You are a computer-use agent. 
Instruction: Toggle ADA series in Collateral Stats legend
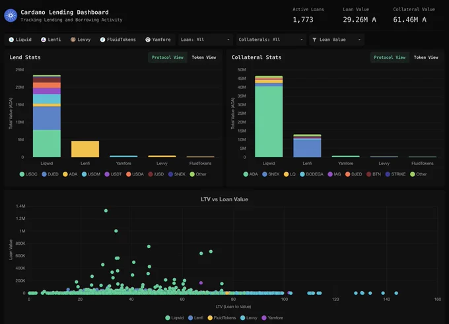250,174
